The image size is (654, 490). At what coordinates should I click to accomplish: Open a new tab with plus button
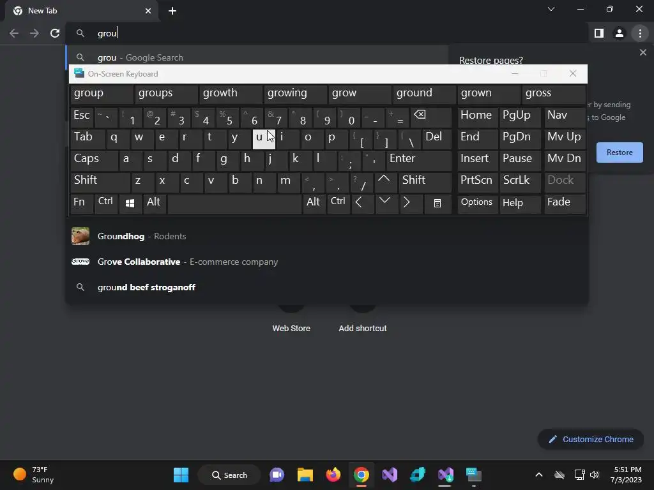(x=172, y=11)
